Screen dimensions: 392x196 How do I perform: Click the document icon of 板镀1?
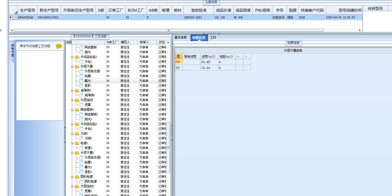(81, 148)
